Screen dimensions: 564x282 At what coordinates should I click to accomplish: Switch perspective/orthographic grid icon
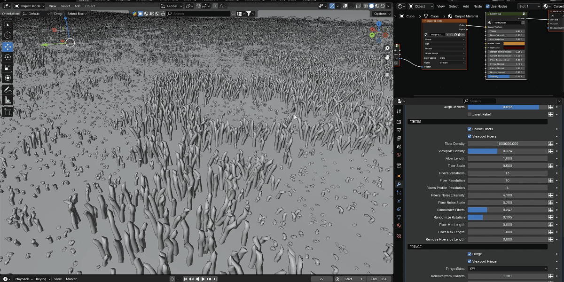coord(387,75)
